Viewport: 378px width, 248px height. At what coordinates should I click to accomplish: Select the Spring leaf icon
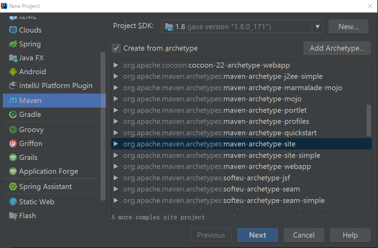[13, 44]
